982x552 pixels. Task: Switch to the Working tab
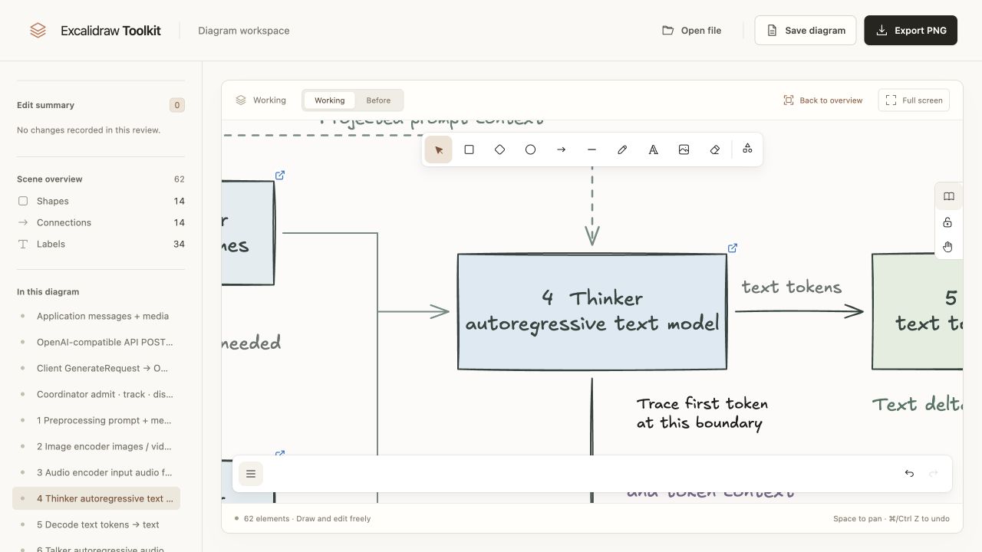[330, 100]
